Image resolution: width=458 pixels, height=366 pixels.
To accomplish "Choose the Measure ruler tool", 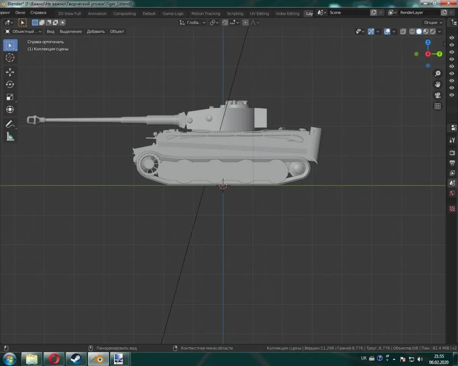I will (10, 136).
